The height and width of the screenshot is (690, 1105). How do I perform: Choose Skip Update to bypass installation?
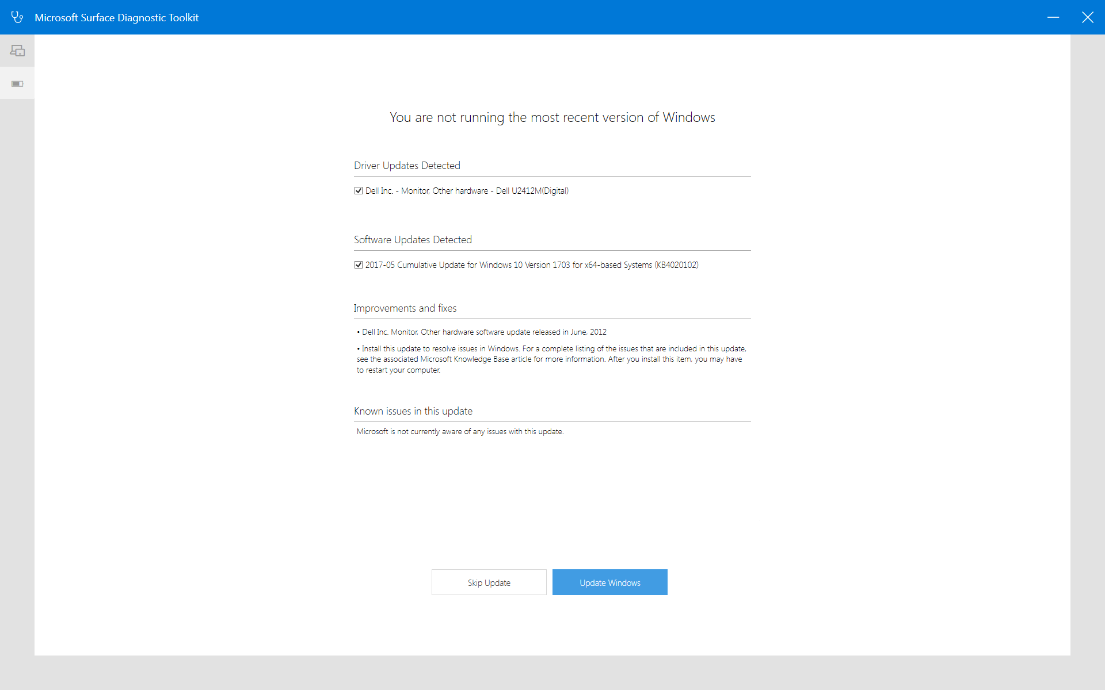pos(489,582)
